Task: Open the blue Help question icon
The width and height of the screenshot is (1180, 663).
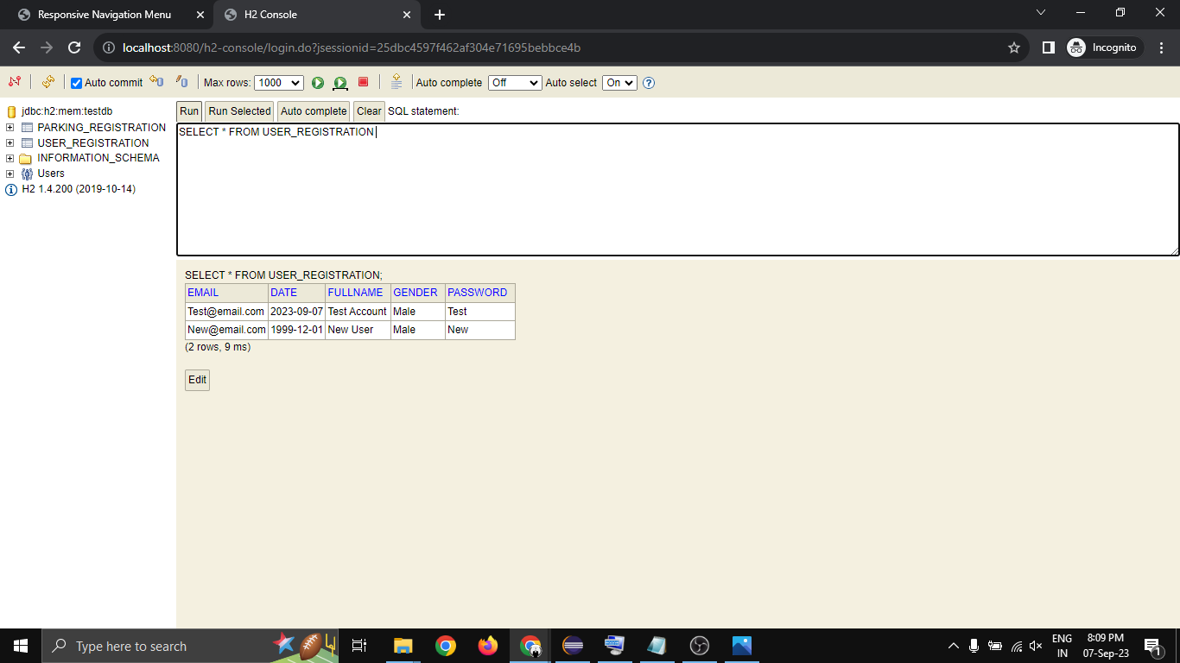Action: [649, 83]
